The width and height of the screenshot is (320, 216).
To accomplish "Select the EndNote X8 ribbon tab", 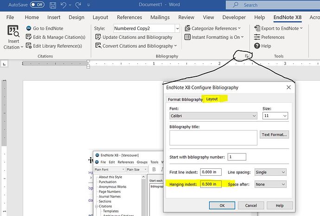I will pyautogui.click(x=288, y=17).
